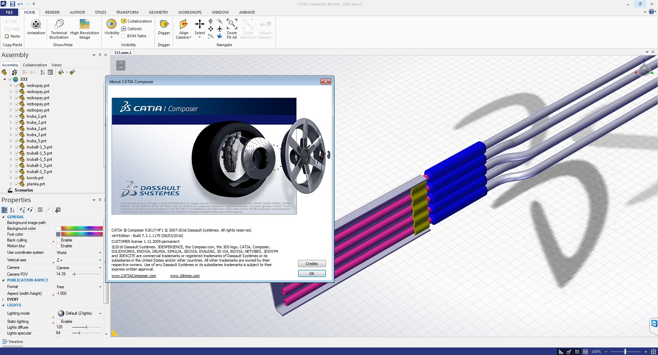658x355 pixels.
Task: Click the fly-through airplane navigate icon
Action: pyautogui.click(x=220, y=29)
